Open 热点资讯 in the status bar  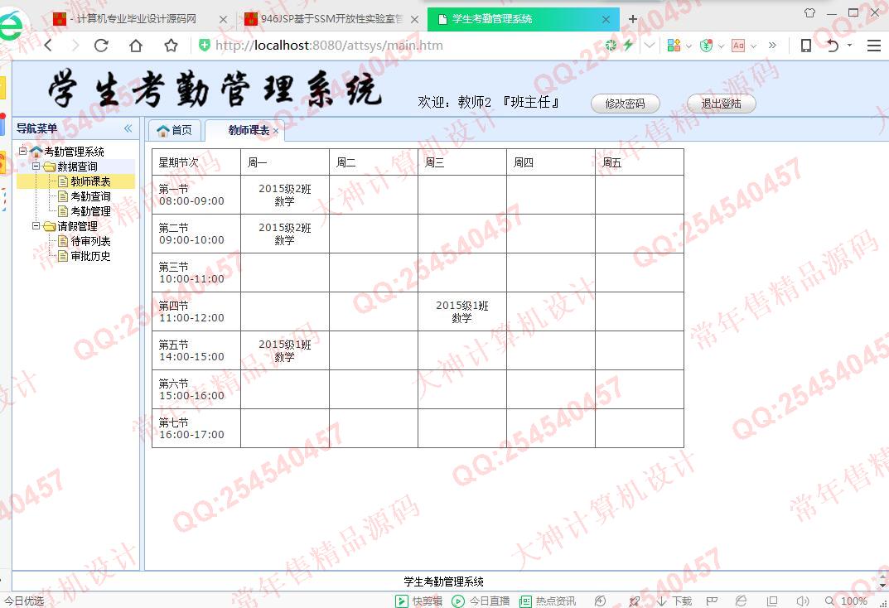click(548, 601)
